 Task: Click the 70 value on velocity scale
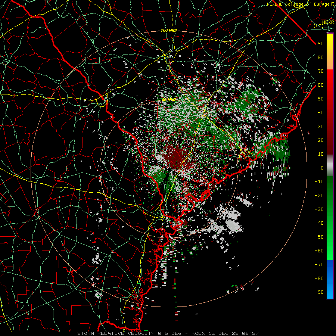(x=321, y=71)
